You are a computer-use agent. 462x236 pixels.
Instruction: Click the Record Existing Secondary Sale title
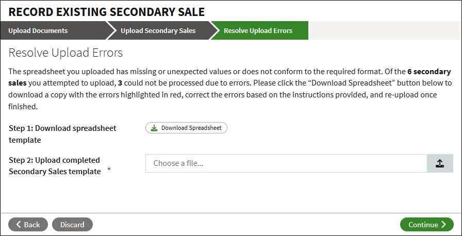point(106,12)
